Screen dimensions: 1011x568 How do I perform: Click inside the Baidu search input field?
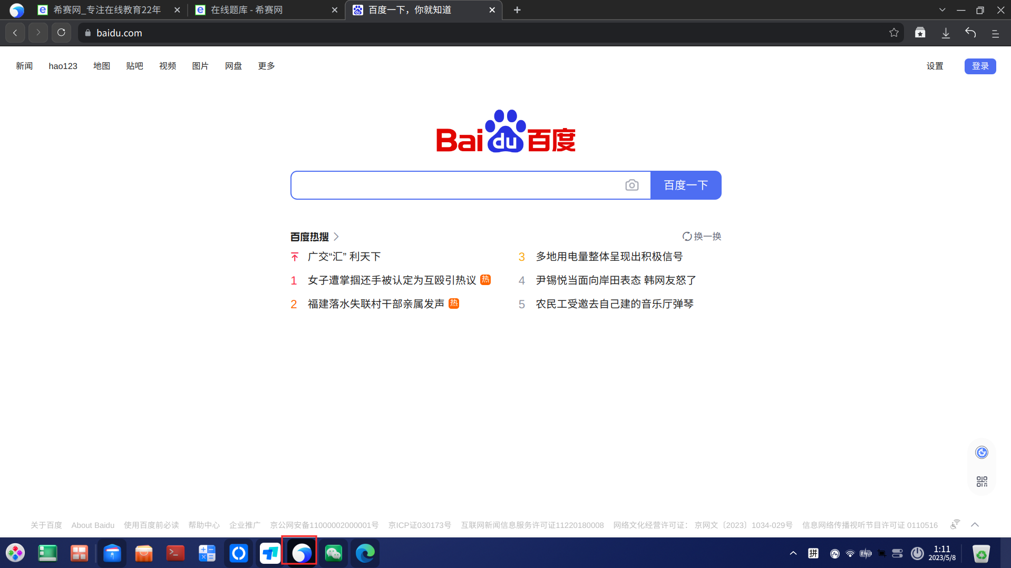pyautogui.click(x=459, y=185)
